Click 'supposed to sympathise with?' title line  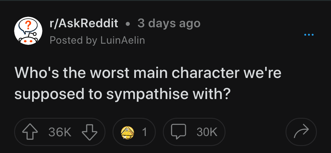122,94
